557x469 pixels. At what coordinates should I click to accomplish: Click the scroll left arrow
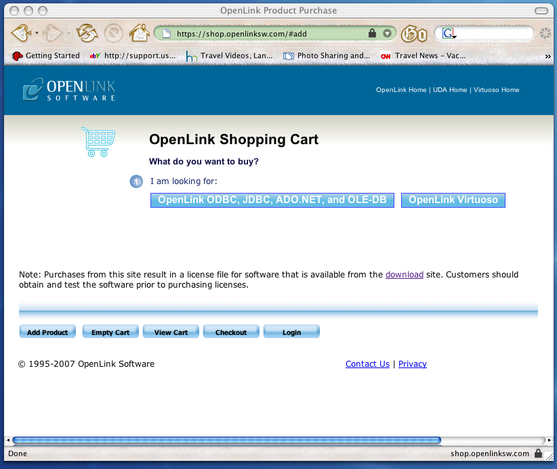coord(8,441)
